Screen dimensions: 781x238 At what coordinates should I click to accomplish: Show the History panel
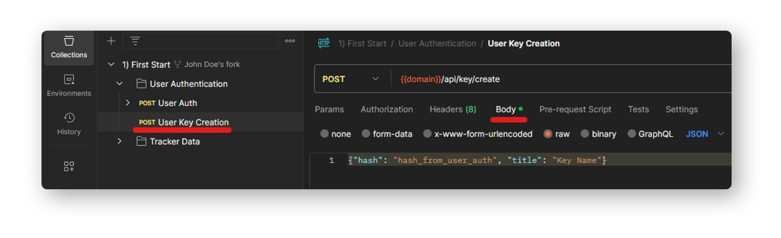(x=69, y=124)
